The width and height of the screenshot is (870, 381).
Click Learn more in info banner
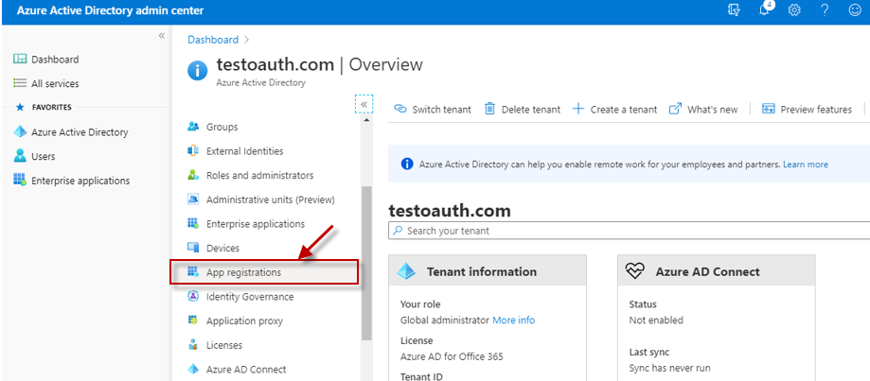[806, 165]
